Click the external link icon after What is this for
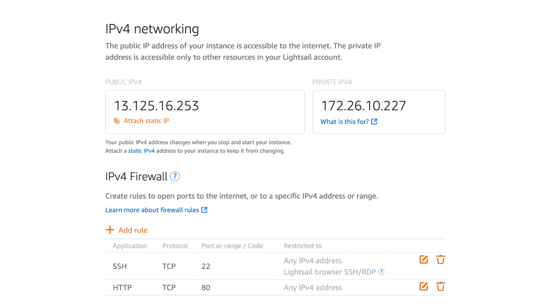Image resolution: width=547 pixels, height=307 pixels. 374,122
